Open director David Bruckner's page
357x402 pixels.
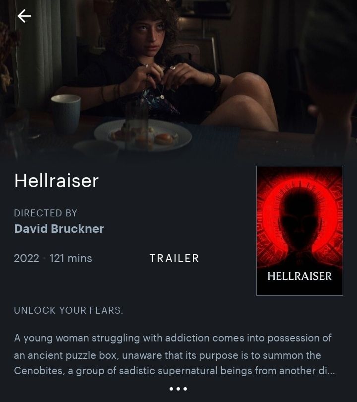[59, 229]
